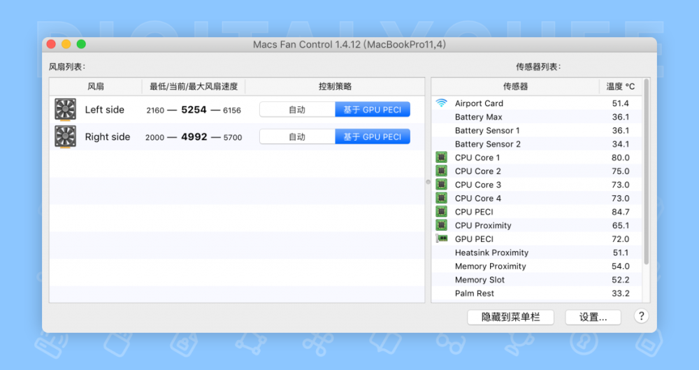
Task: Select the Battery Sensor 2 row
Action: (x=537, y=143)
